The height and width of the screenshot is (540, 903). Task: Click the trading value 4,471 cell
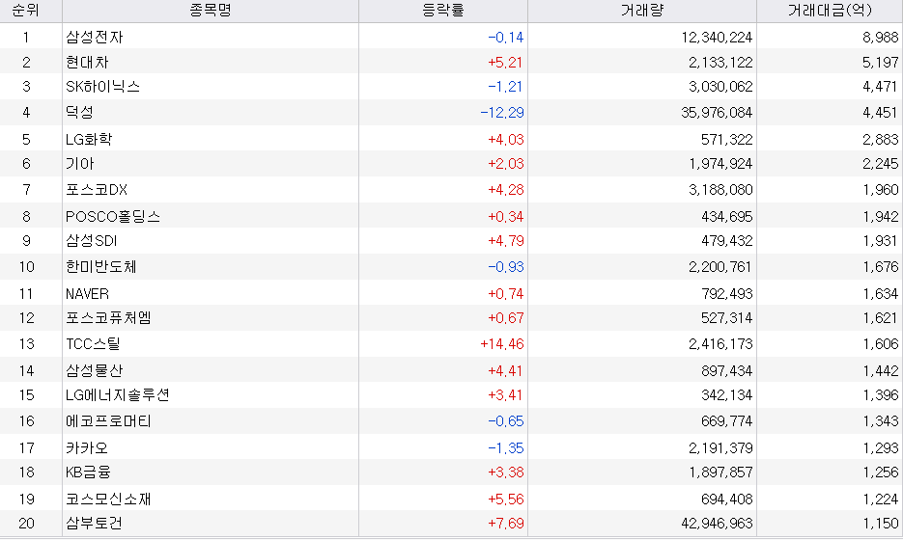pos(881,88)
